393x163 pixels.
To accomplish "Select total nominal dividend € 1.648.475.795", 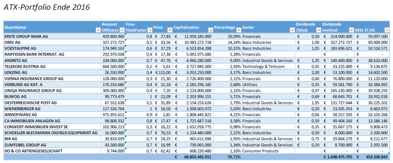I will coord(337,157).
